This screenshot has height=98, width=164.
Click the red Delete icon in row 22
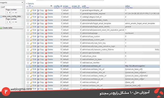pyautogui.click(x=46, y=79)
